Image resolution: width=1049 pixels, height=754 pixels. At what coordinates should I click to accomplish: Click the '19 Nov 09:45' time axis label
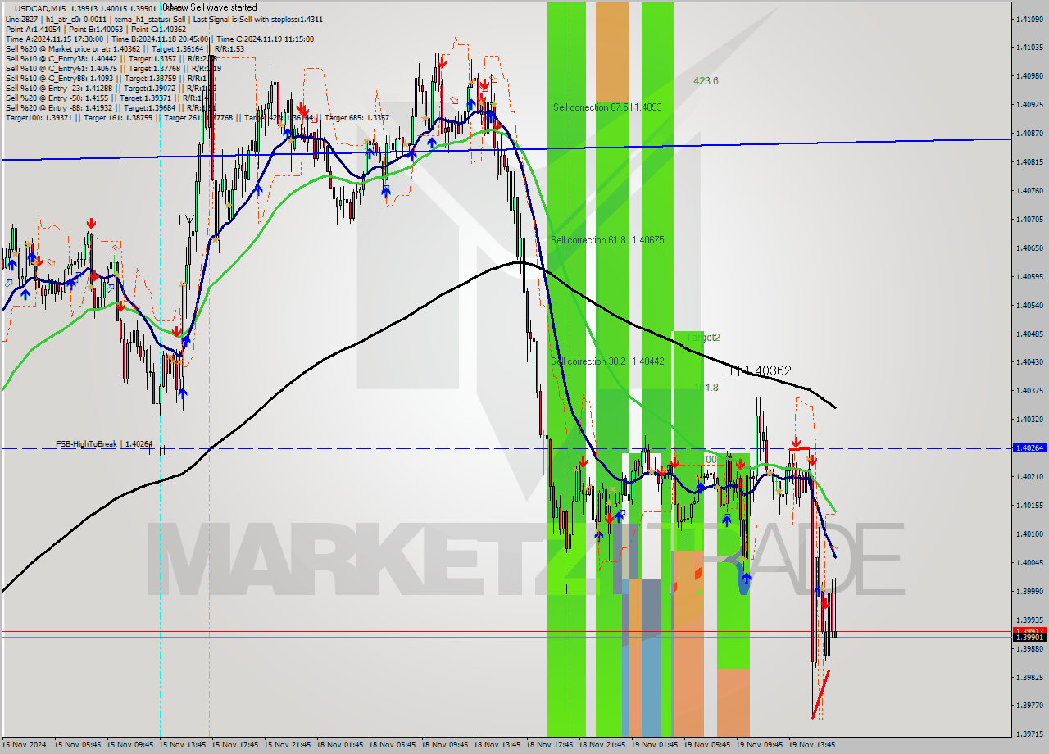pos(759,745)
